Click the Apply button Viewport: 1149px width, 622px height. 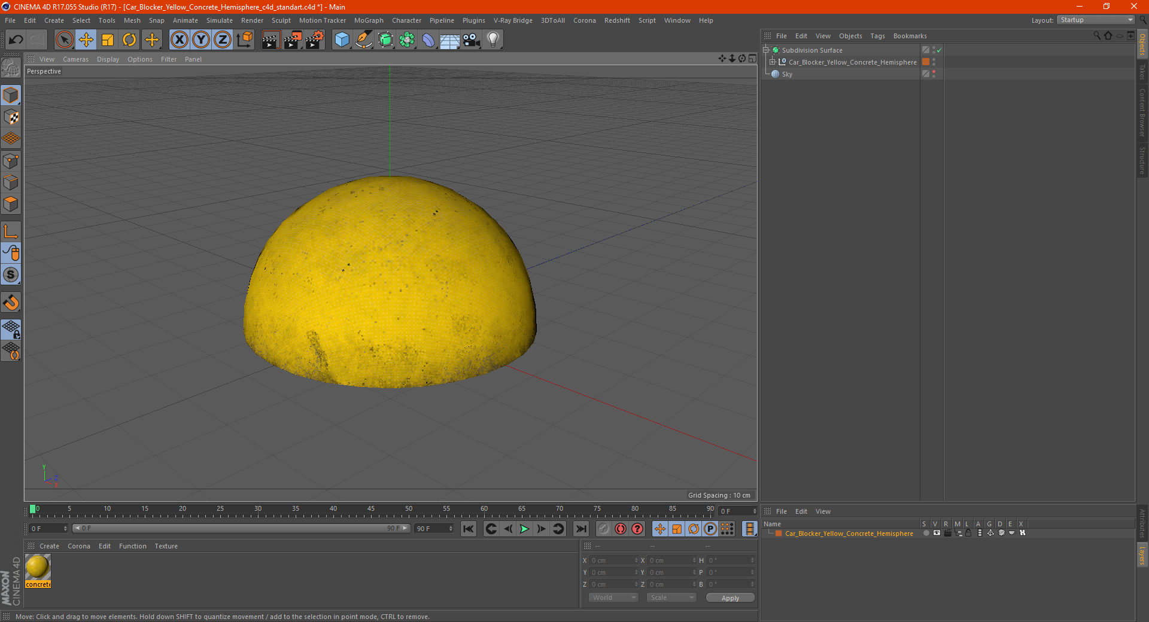click(x=730, y=598)
